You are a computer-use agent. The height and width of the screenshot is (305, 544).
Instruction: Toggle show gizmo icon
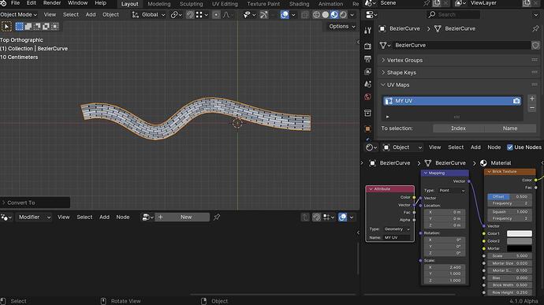263,14
